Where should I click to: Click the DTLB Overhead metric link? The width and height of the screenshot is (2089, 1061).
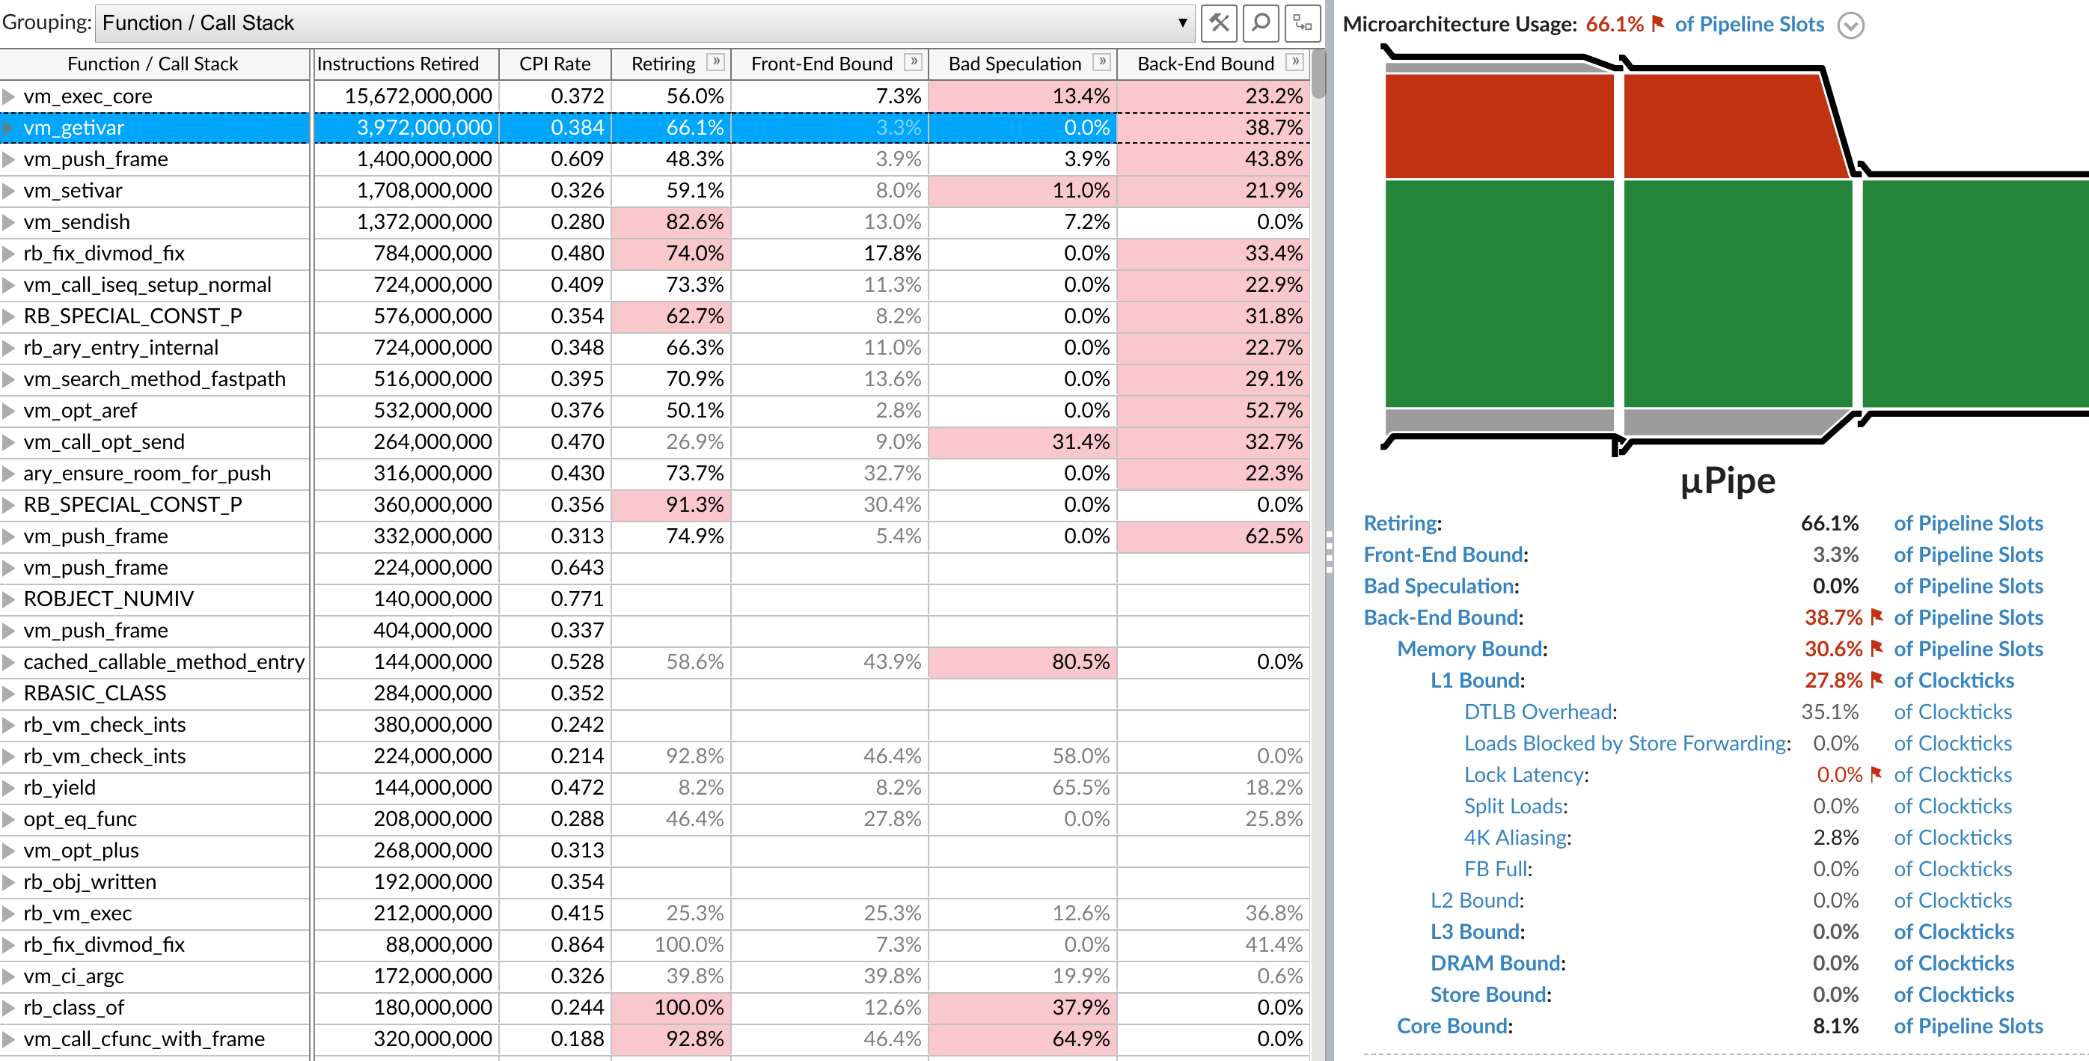[1538, 712]
